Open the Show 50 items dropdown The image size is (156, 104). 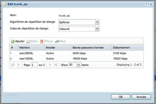[x=79, y=65]
